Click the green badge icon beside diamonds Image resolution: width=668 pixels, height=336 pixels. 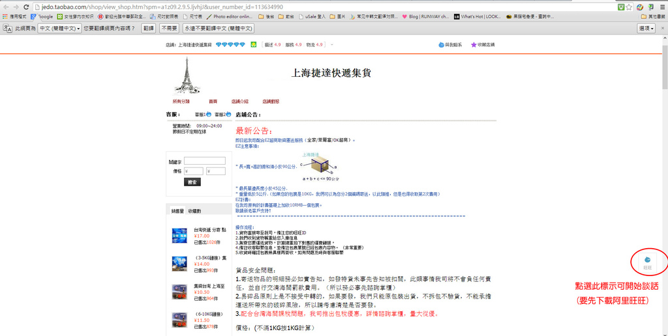coord(254,45)
